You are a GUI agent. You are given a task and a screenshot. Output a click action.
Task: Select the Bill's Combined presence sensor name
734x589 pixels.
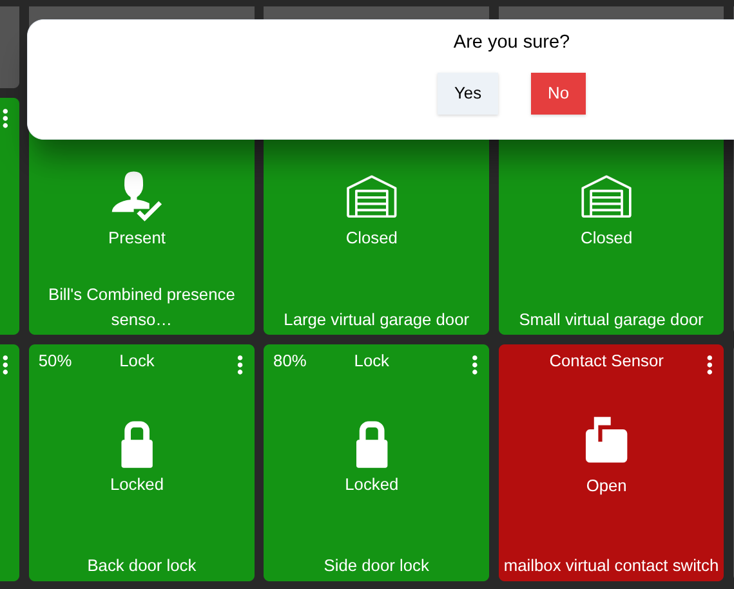pos(141,306)
